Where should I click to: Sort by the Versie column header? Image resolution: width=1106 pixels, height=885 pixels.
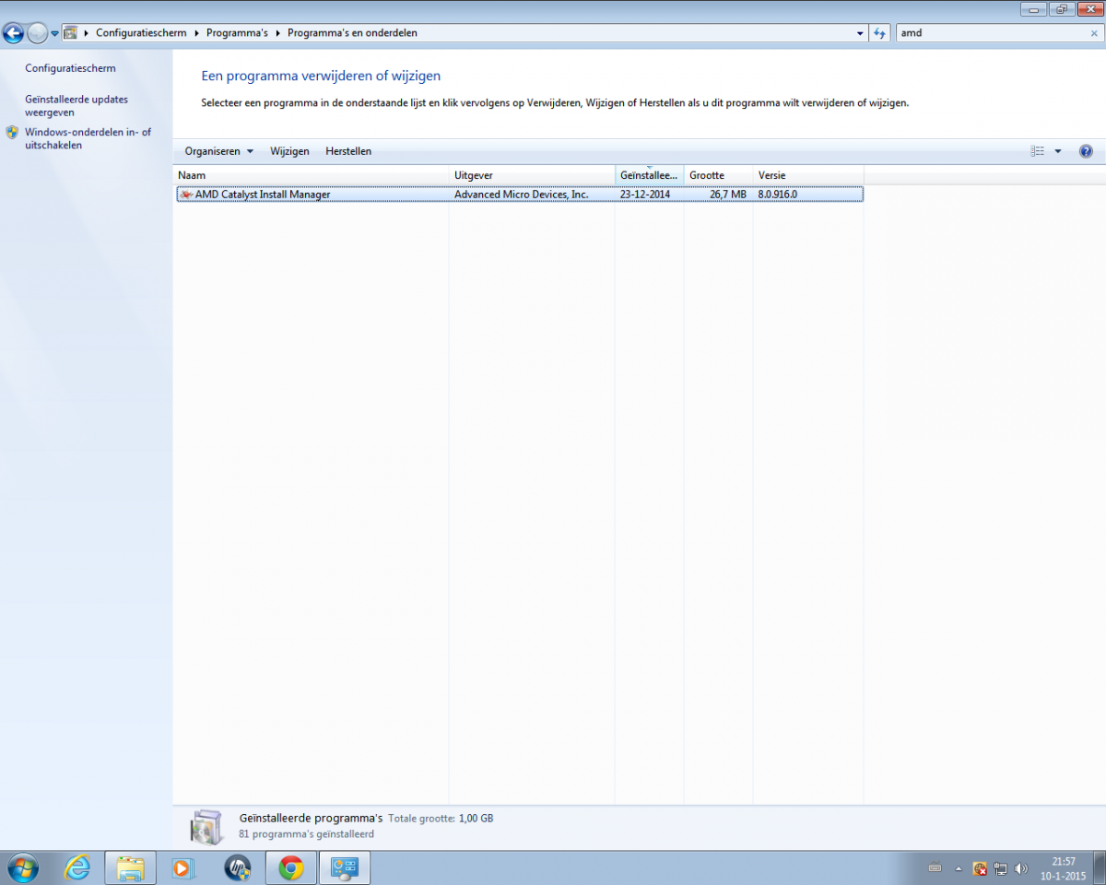[x=808, y=175]
